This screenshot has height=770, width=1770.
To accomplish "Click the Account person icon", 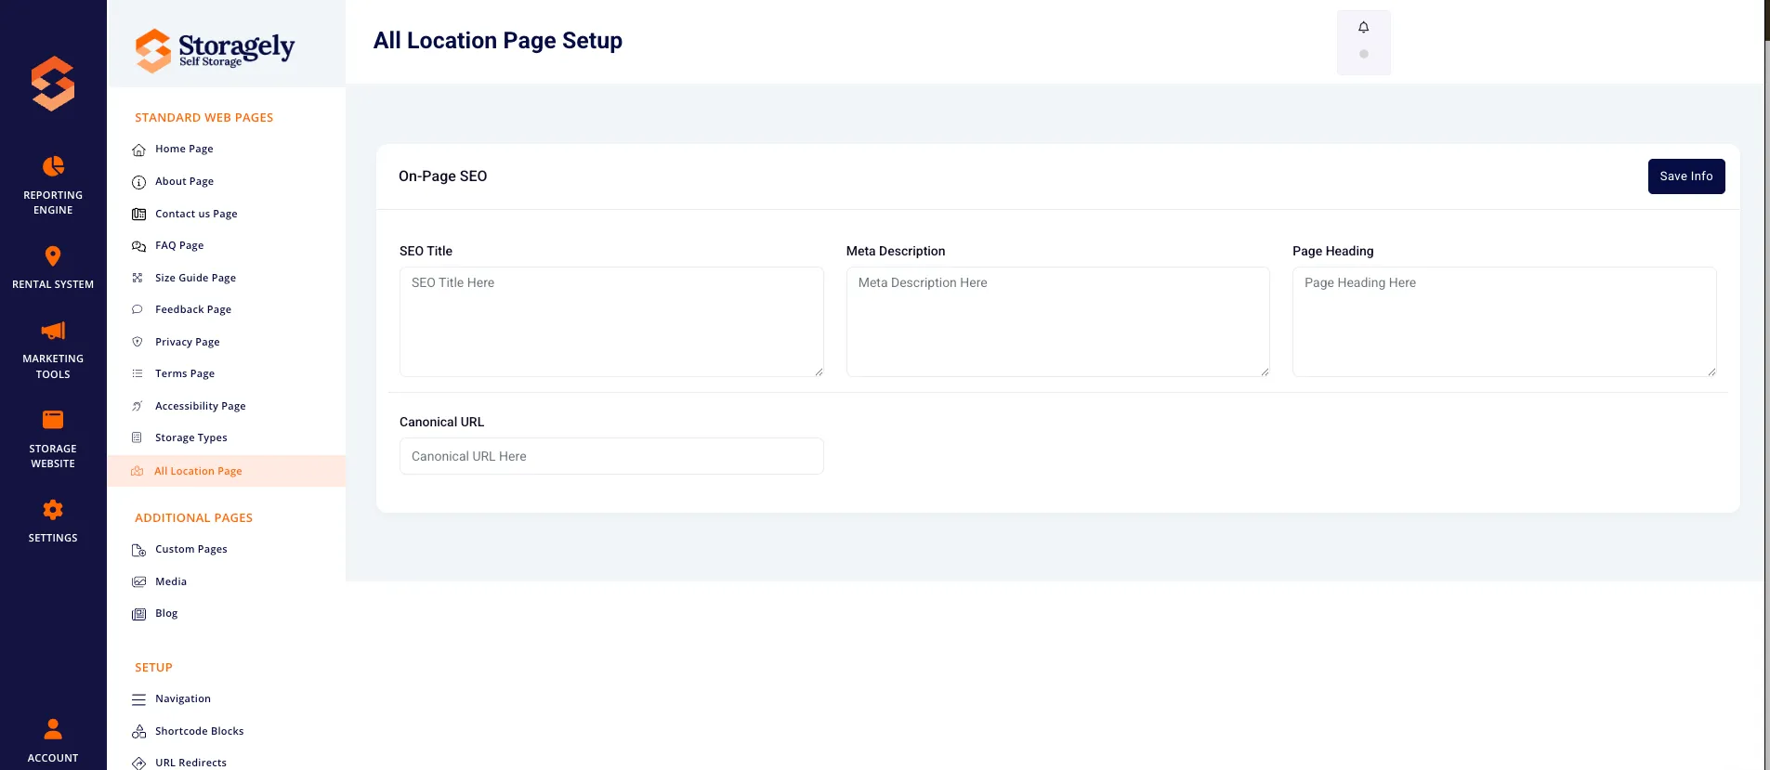I will coord(53,729).
